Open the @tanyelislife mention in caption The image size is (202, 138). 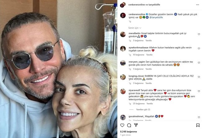156,17
